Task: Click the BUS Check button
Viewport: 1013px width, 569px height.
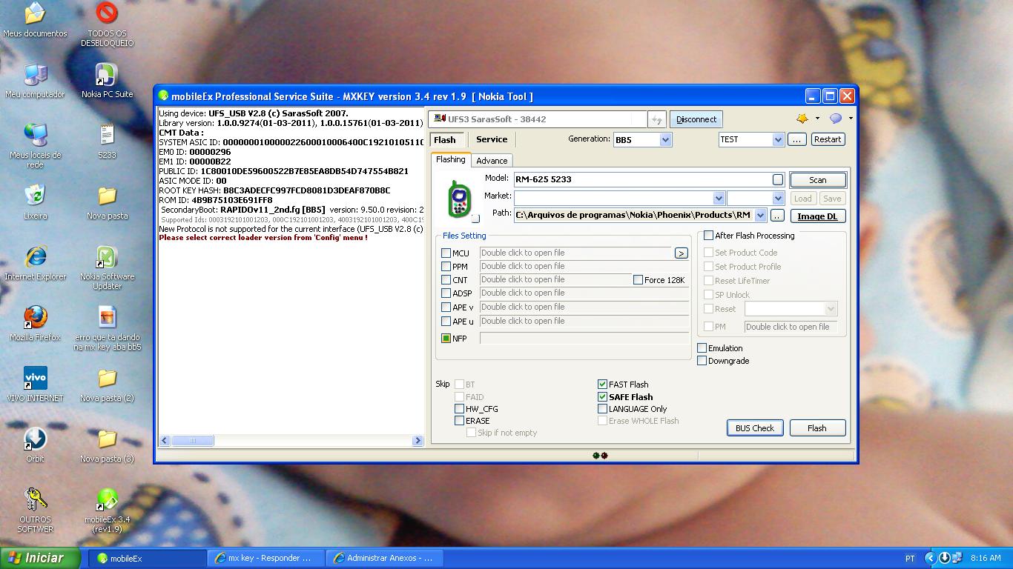Action: (x=755, y=428)
